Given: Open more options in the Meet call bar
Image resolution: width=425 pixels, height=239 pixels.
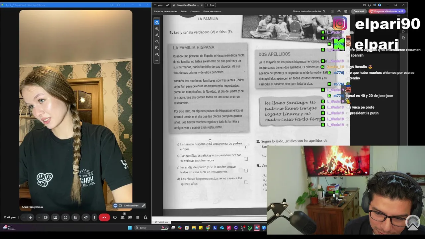Looking at the screenshot, I should (x=94, y=217).
